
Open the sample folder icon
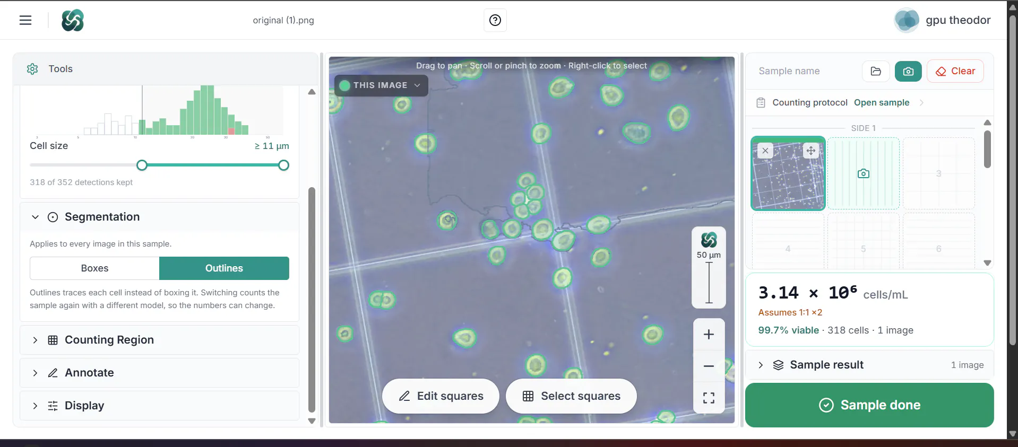pyautogui.click(x=876, y=71)
